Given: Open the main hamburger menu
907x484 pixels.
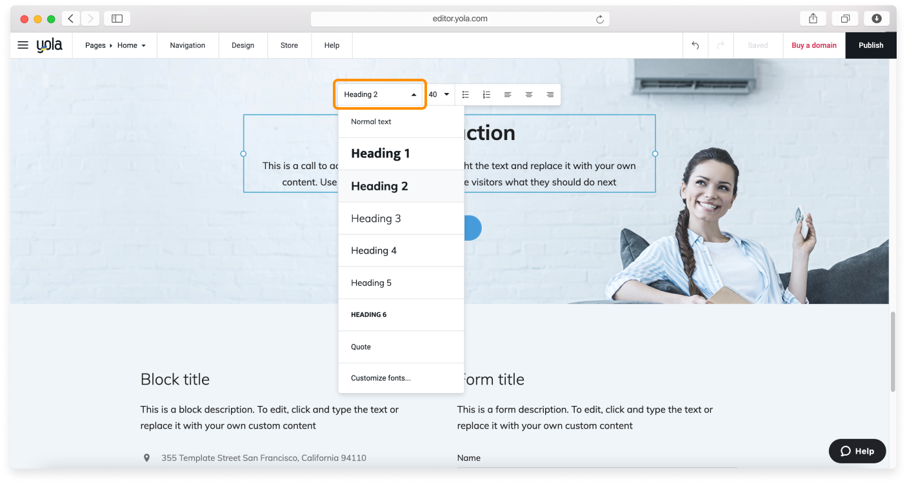Looking at the screenshot, I should click(x=23, y=45).
